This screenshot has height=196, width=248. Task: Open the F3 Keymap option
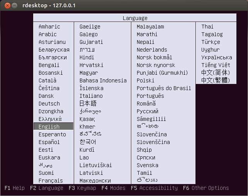pos(82,188)
